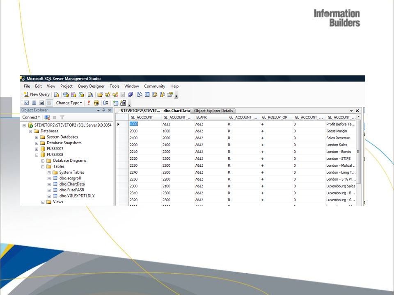Select the dbo.VGLEXPDTLDLY table
Viewport: 394px width, 295px height.
pyautogui.click(x=77, y=196)
